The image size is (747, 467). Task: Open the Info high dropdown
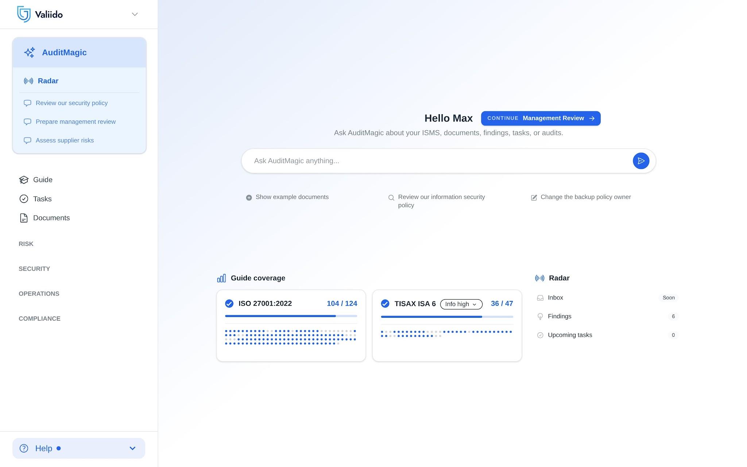point(461,304)
